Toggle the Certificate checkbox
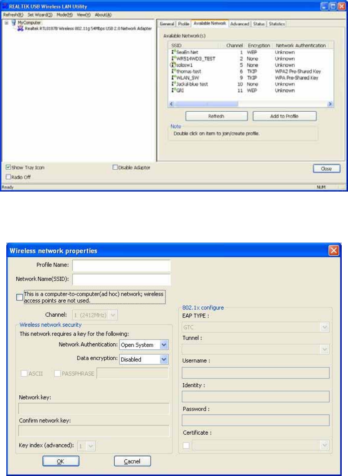This screenshot has height=476, width=348. (186, 445)
